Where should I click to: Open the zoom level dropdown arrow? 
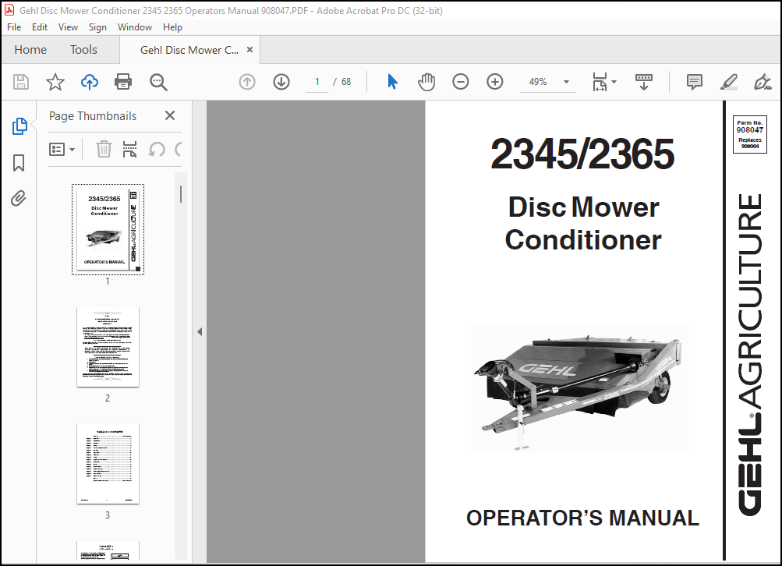click(566, 82)
